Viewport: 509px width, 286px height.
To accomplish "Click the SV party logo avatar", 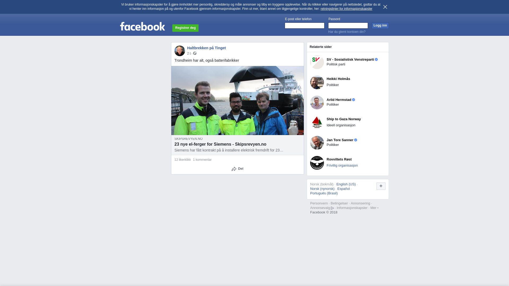I will [317, 62].
